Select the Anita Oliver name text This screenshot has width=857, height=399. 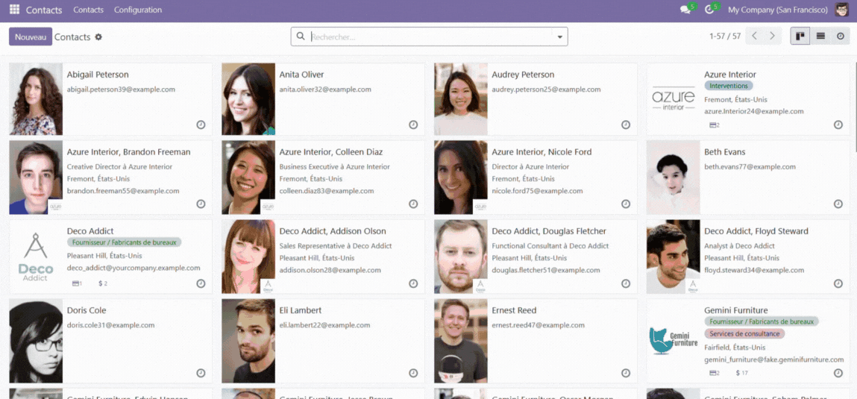pos(301,75)
